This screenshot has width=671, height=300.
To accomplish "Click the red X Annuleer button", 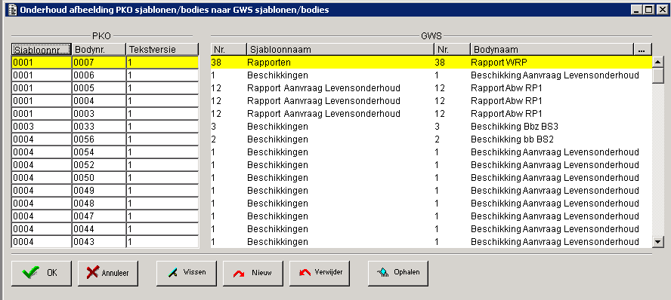I will pyautogui.click(x=108, y=273).
